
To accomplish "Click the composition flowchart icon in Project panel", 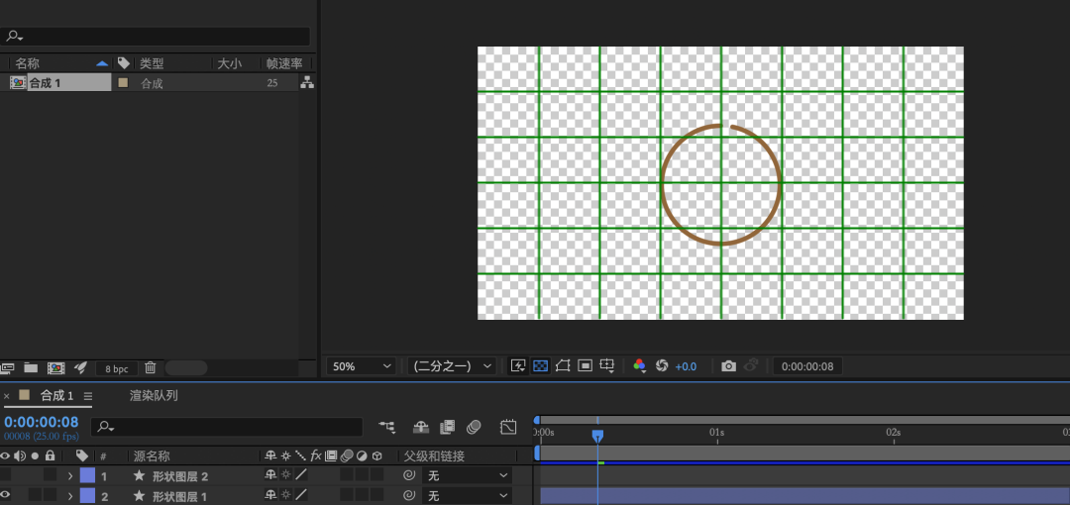I will point(307,83).
